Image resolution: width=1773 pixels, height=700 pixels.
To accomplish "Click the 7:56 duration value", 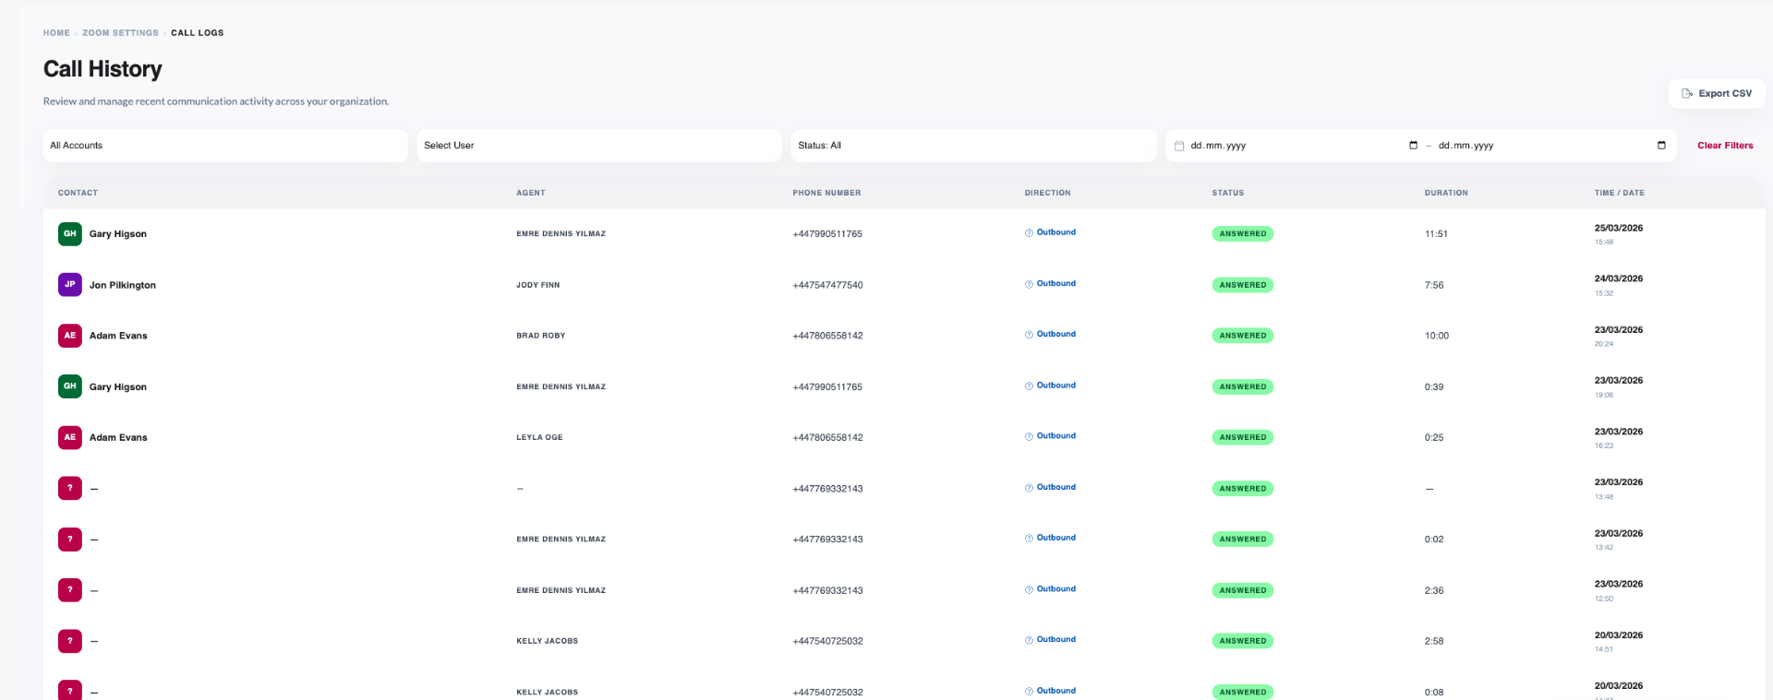I will pos(1434,285).
